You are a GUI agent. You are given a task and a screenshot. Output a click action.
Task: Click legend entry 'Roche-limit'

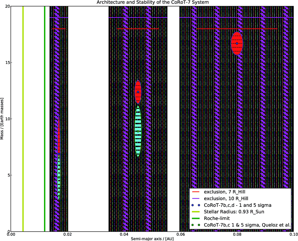(x=217, y=218)
